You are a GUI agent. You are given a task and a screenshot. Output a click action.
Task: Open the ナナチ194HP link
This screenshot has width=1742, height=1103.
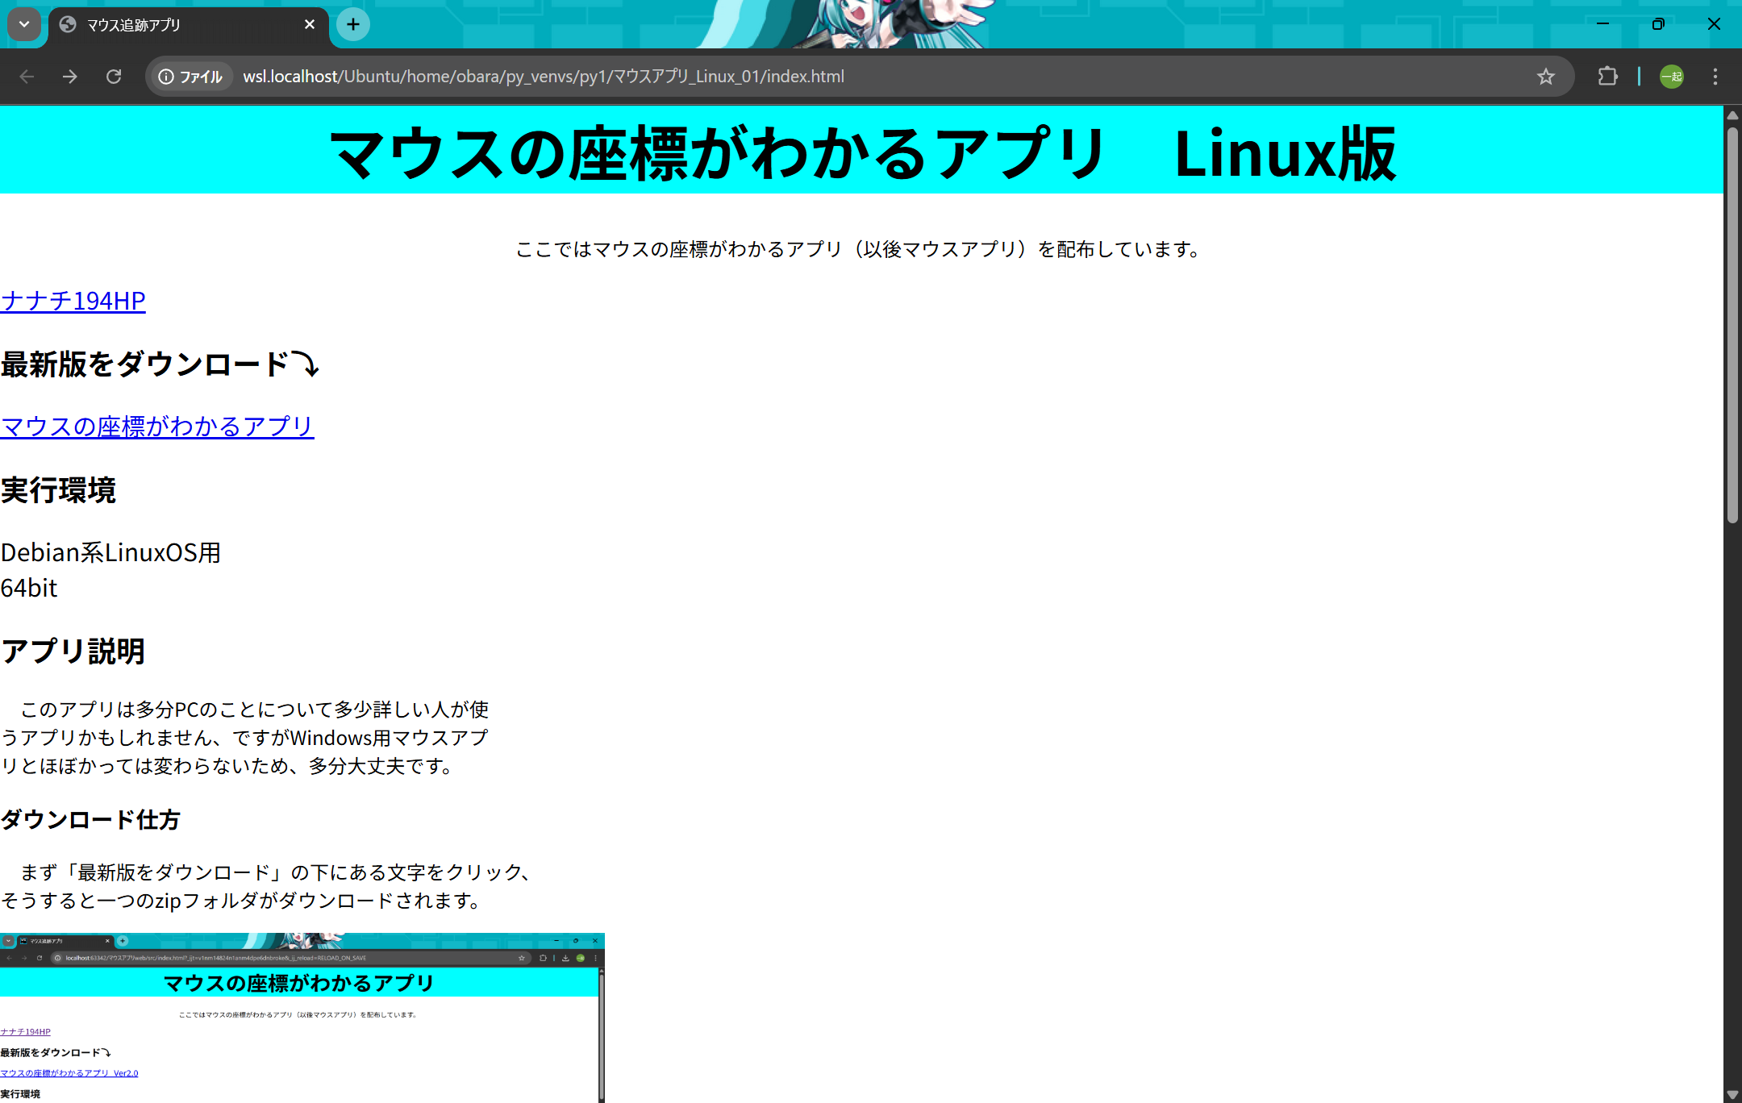click(x=73, y=301)
